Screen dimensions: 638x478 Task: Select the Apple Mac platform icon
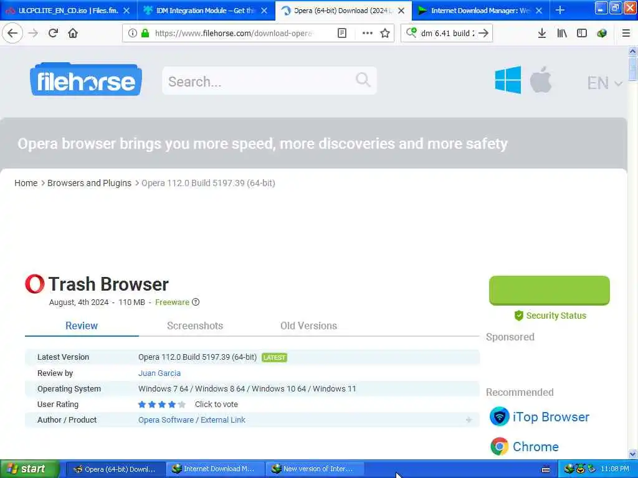[x=540, y=80]
